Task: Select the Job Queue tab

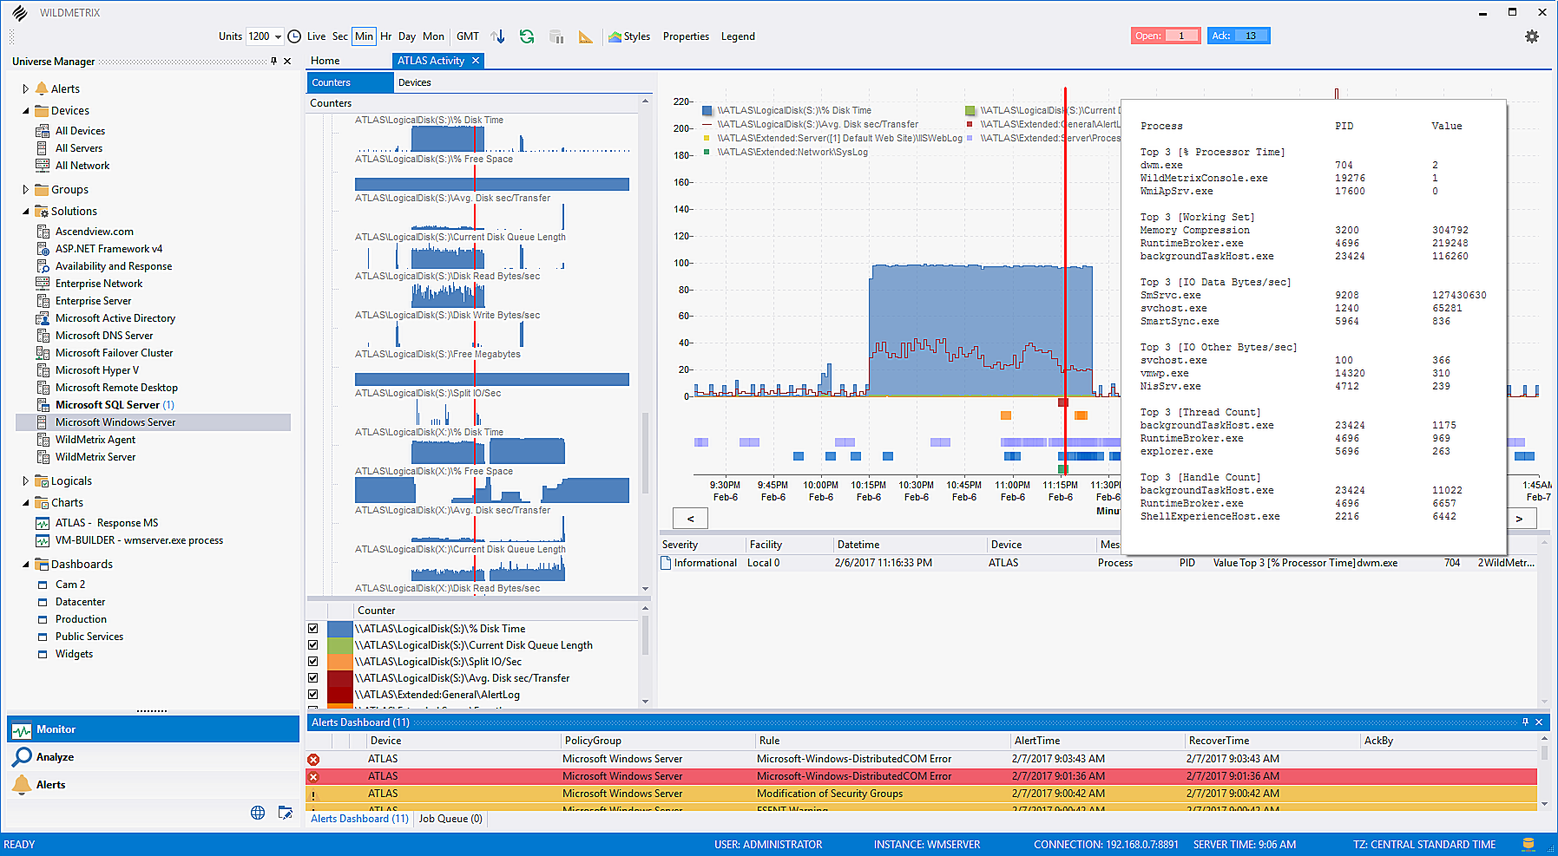Action: tap(450, 818)
